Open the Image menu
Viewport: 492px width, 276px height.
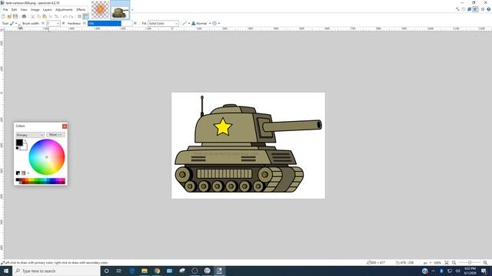(35, 10)
